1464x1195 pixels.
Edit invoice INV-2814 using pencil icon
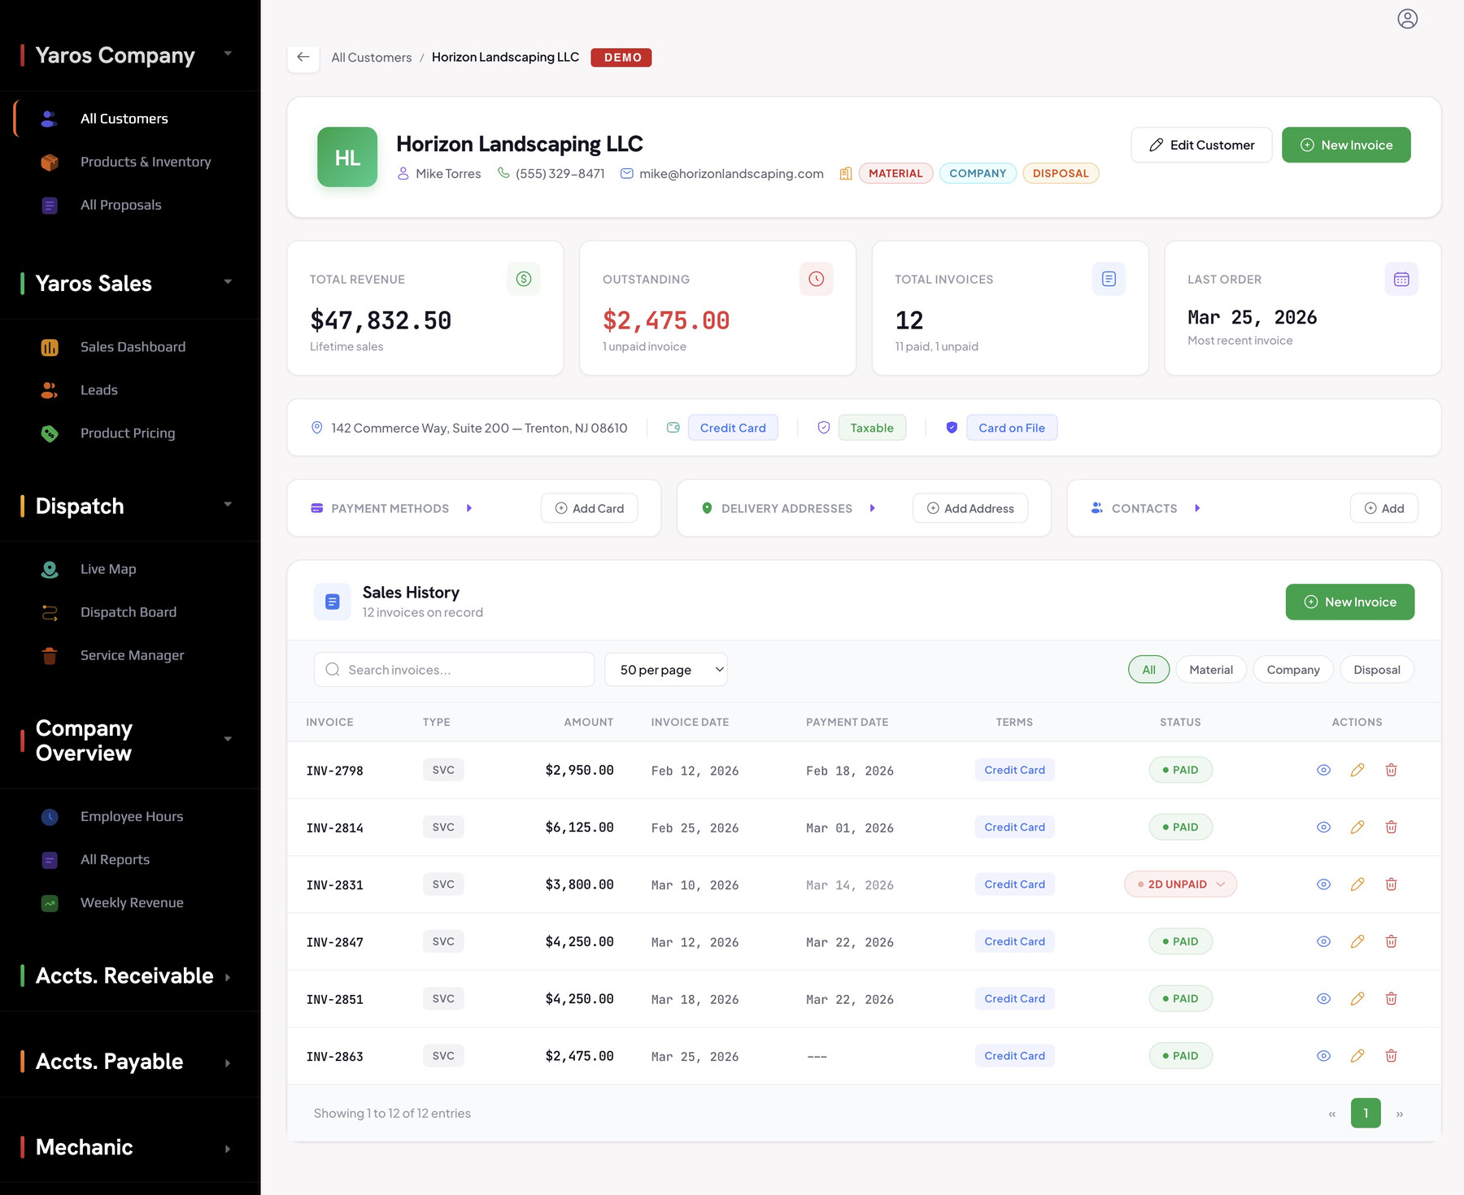pos(1357,827)
